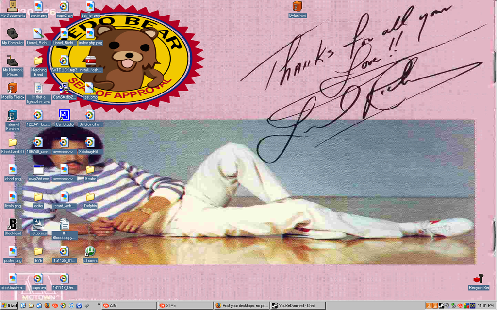Launch the Internet Explorer desktop shortcut
Image resolution: width=497 pixels, height=310 pixels.
[12, 120]
